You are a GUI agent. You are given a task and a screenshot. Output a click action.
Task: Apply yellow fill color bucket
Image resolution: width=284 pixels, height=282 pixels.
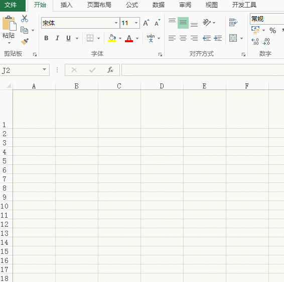point(112,38)
